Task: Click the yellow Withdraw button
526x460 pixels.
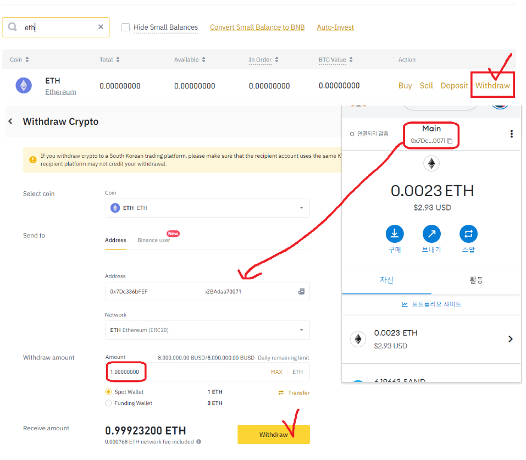Action: [274, 435]
